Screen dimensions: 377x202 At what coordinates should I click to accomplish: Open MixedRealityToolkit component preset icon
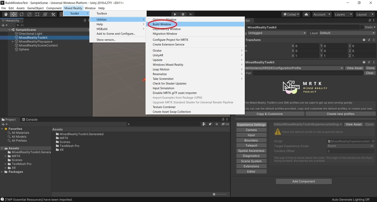point(369,62)
